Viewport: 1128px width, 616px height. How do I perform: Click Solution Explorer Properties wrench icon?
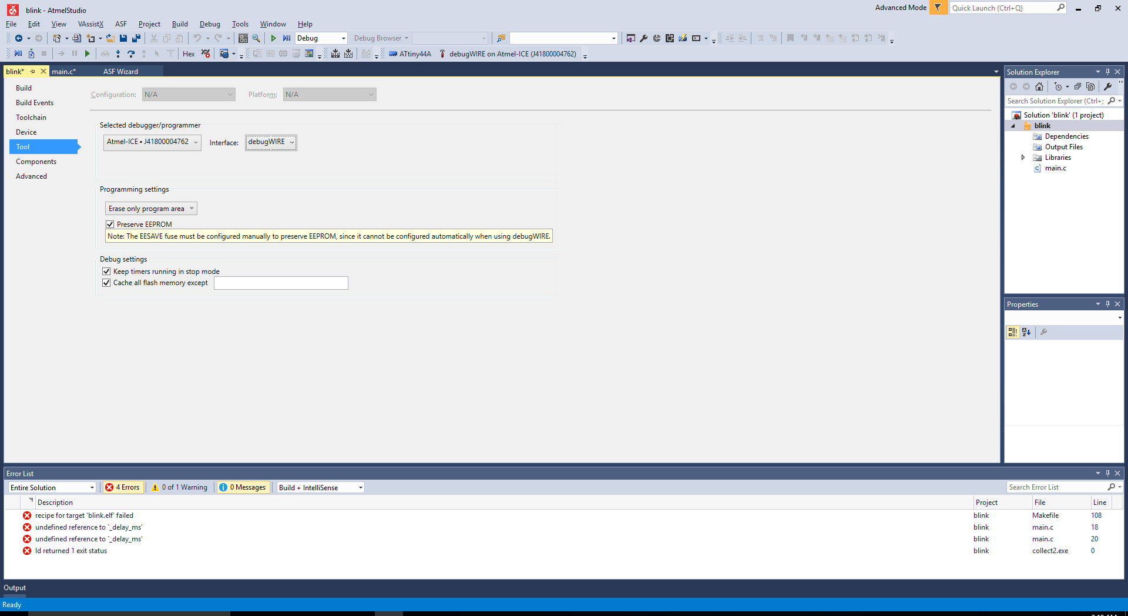(x=1108, y=86)
